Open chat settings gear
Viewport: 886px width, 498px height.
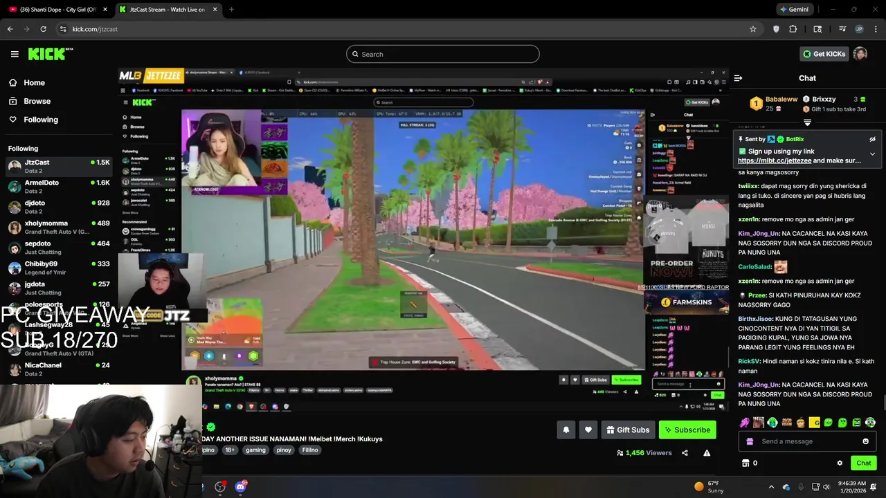[x=840, y=463]
